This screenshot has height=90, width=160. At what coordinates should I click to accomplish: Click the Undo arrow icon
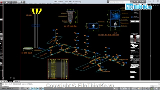pos(15,2)
